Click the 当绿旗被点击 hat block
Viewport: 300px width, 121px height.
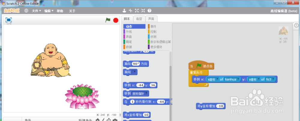coord(201,66)
